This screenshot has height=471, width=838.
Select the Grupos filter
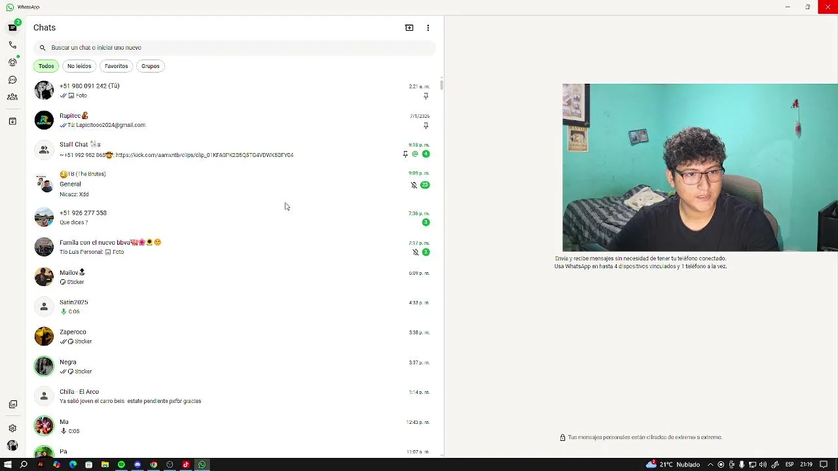[151, 66]
